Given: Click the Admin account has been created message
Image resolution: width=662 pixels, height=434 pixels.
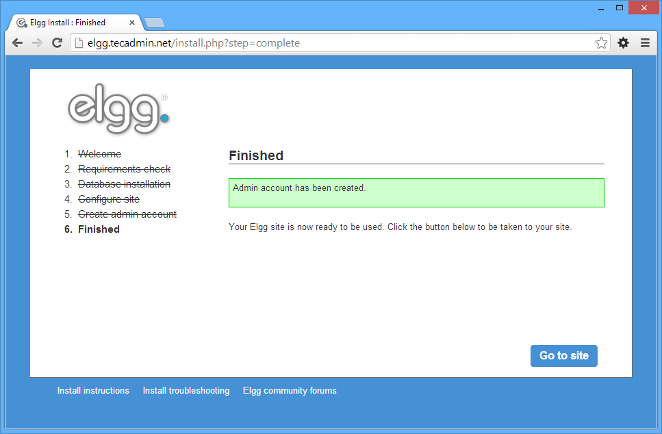Looking at the screenshot, I should [x=416, y=192].
